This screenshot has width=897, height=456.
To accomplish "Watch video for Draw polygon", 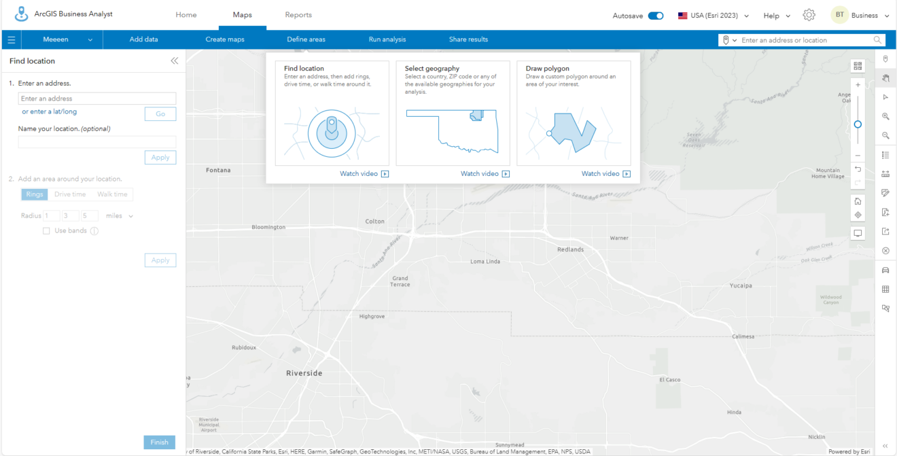I will click(x=606, y=174).
